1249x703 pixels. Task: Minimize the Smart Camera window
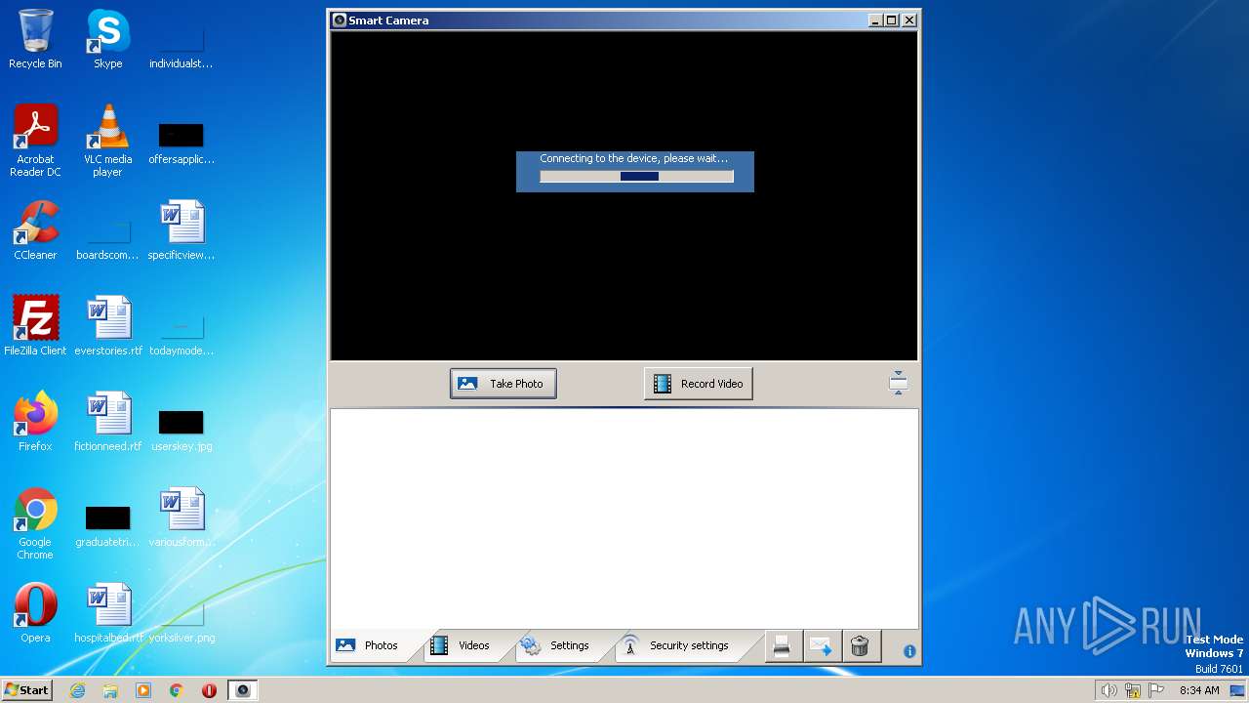pyautogui.click(x=875, y=20)
